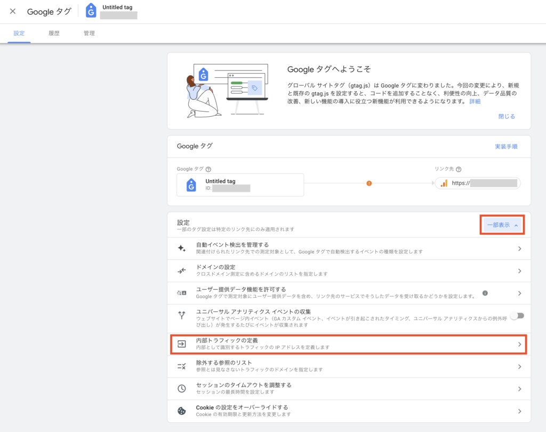Click the 実装手順 link
546x432 pixels.
point(505,146)
